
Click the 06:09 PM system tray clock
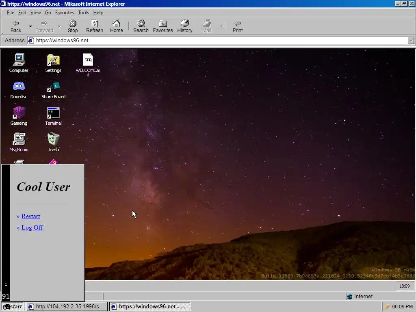[402, 307]
